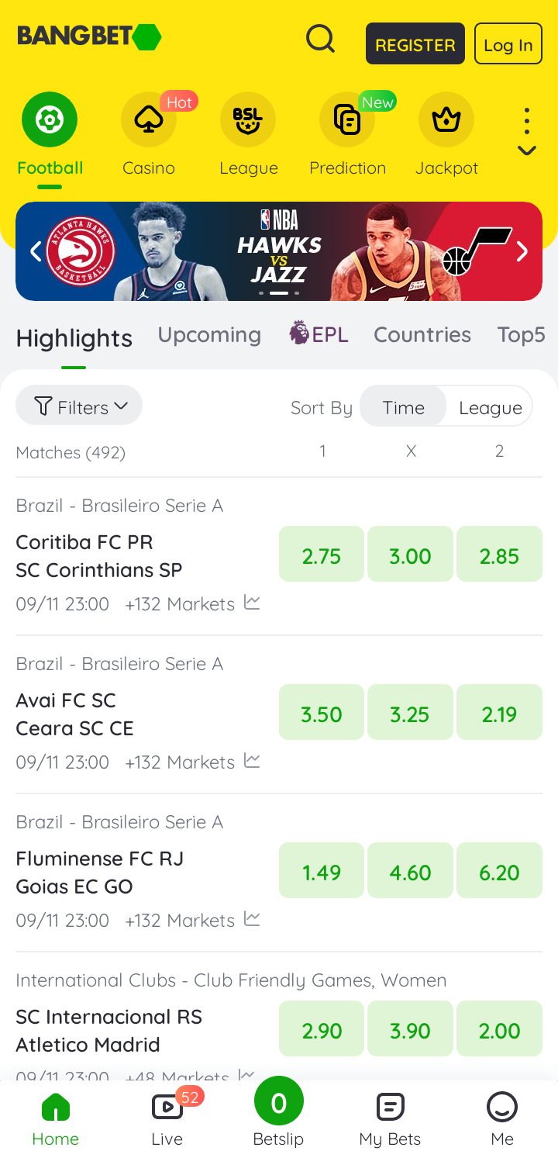Image resolution: width=558 pixels, height=1151 pixels.
Task: Click the REGISTER button
Action: pyautogui.click(x=415, y=44)
